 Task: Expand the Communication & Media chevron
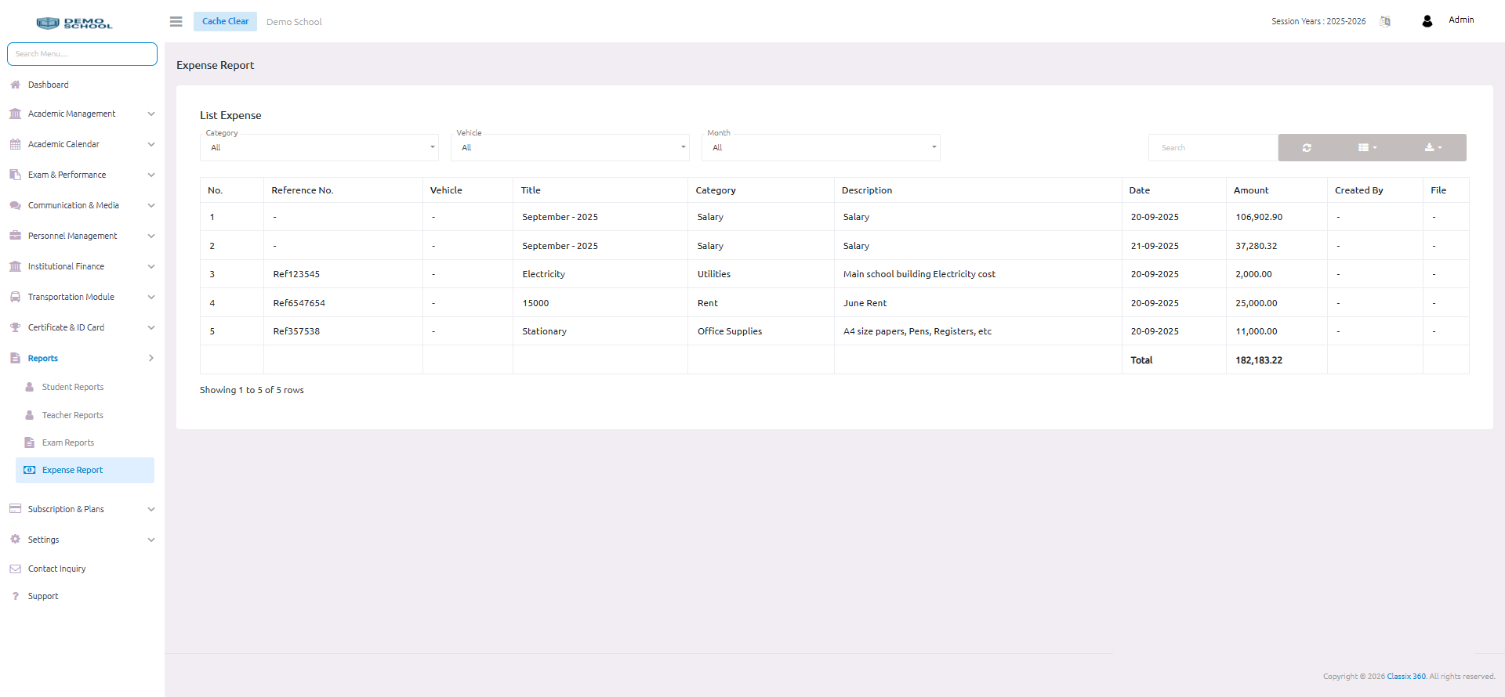click(x=151, y=205)
